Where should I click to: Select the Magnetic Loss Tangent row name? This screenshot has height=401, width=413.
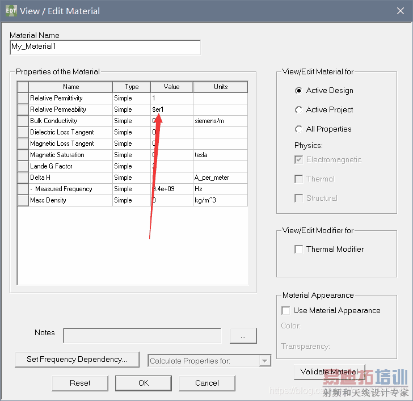pyautogui.click(x=70, y=143)
